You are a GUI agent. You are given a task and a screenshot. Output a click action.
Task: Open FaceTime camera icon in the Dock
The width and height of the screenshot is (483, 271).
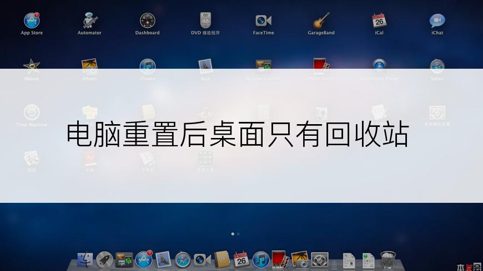[x=203, y=260]
